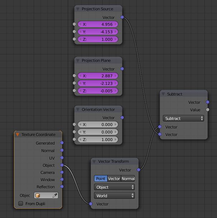This screenshot has height=218, width=217.
Task: Collapse the Vector Transform node
Action: (x=94, y=161)
